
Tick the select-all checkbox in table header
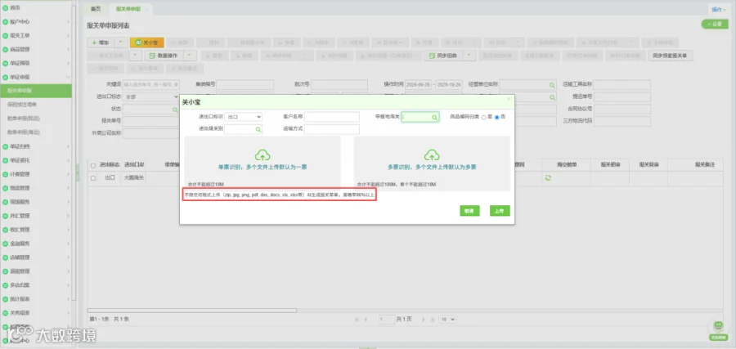[x=93, y=165]
